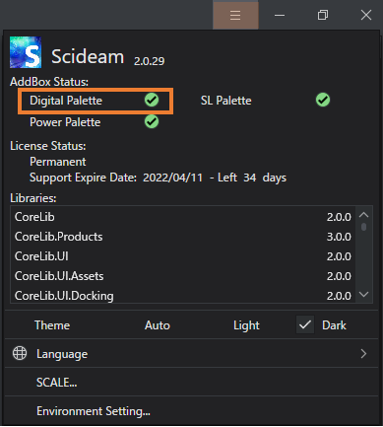Viewport: 383px width, 427px height.
Task: Click the Scideam app logo
Action: [26, 52]
